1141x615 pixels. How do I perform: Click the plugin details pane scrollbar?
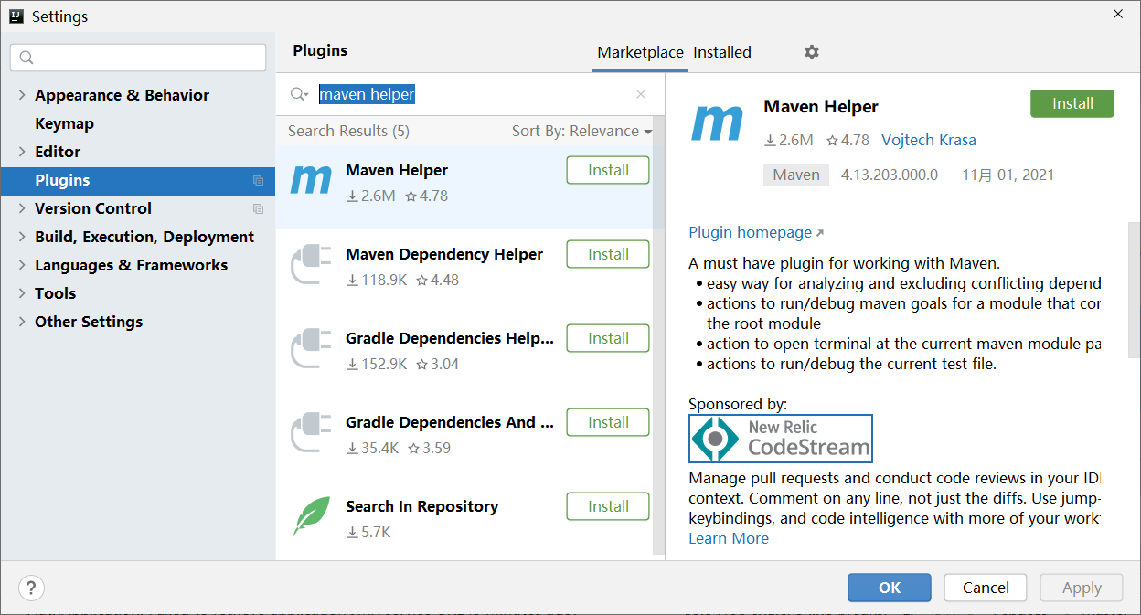[1135, 288]
